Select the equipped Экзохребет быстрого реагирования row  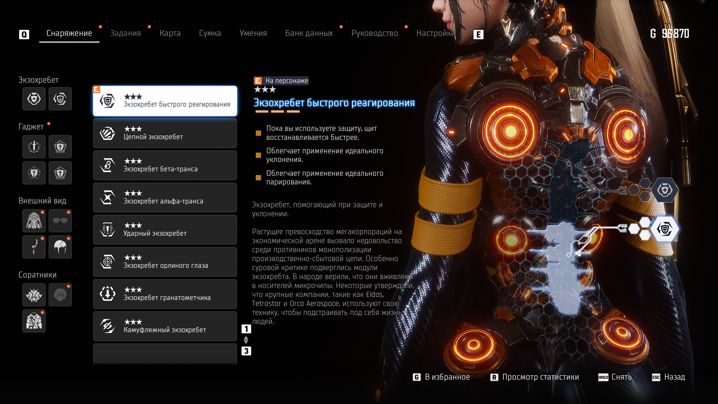[x=165, y=101]
